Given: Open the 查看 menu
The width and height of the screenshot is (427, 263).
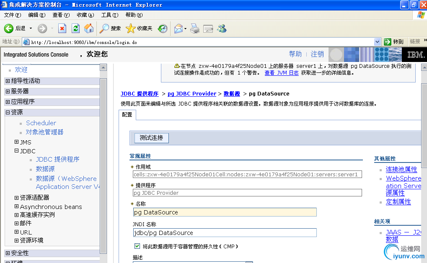Looking at the screenshot, I should coord(61,15).
